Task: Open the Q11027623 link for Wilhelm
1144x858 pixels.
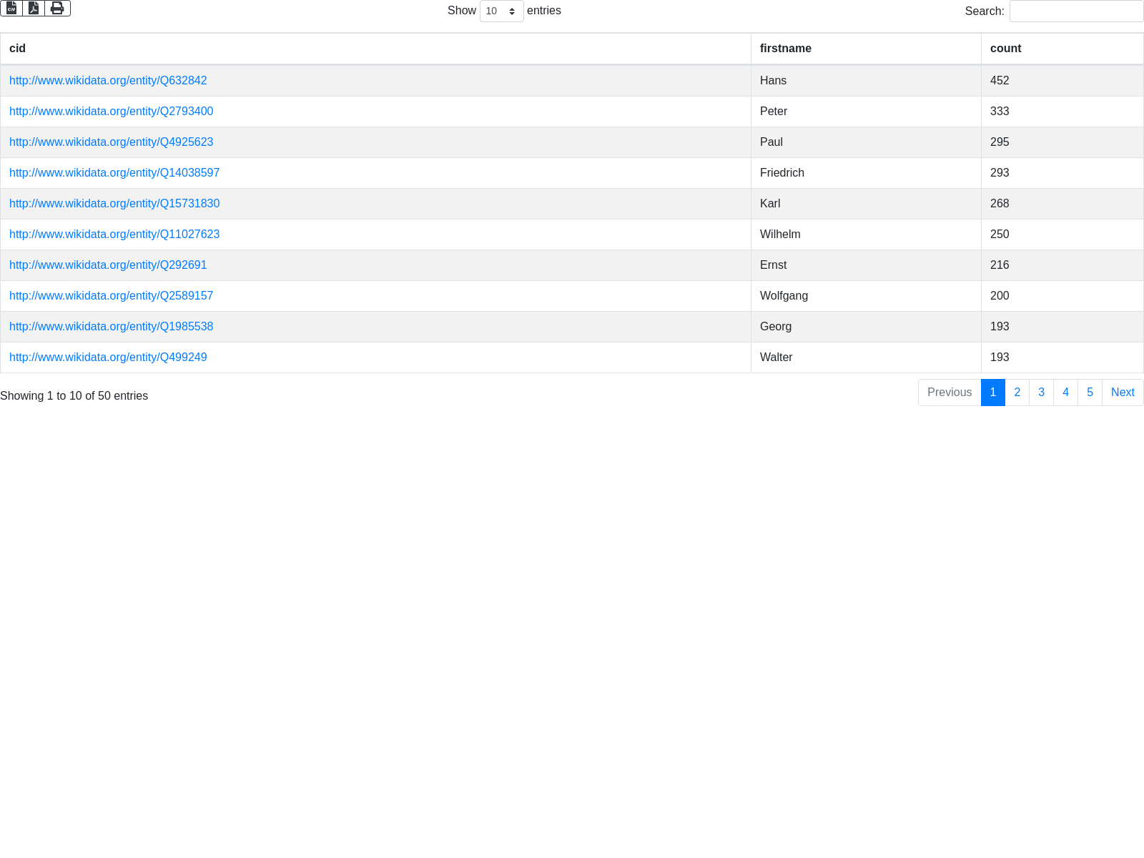Action: pyautogui.click(x=114, y=235)
